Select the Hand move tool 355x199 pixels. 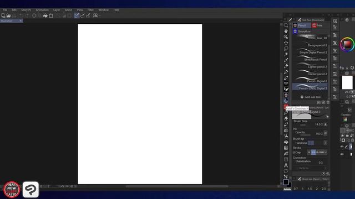pyautogui.click(x=286, y=31)
